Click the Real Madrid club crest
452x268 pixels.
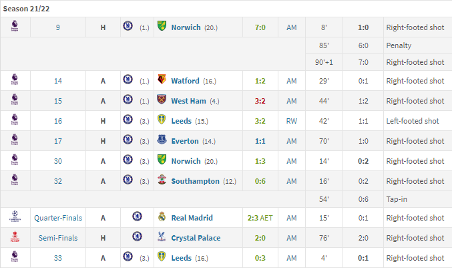click(162, 217)
